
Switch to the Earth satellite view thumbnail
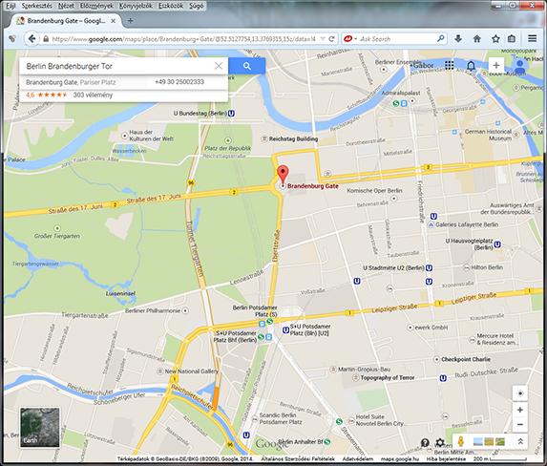tap(40, 427)
